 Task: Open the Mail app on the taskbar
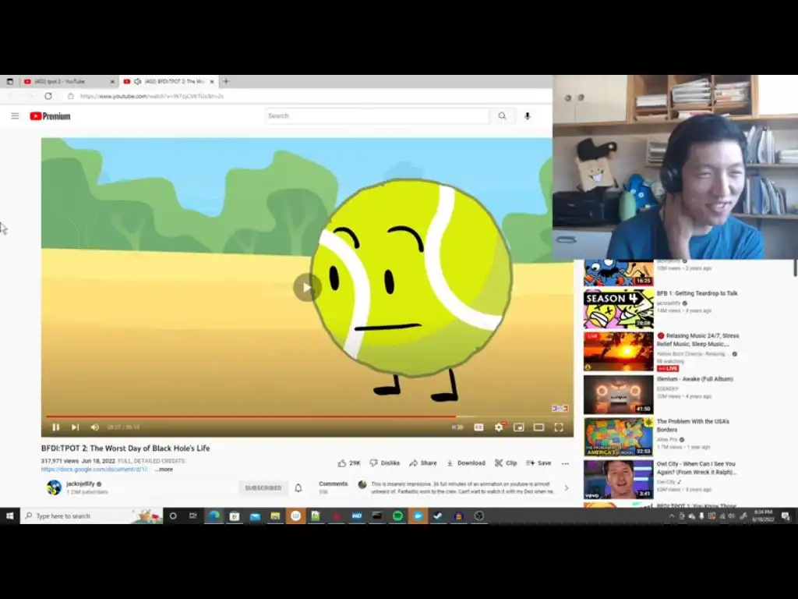[255, 516]
